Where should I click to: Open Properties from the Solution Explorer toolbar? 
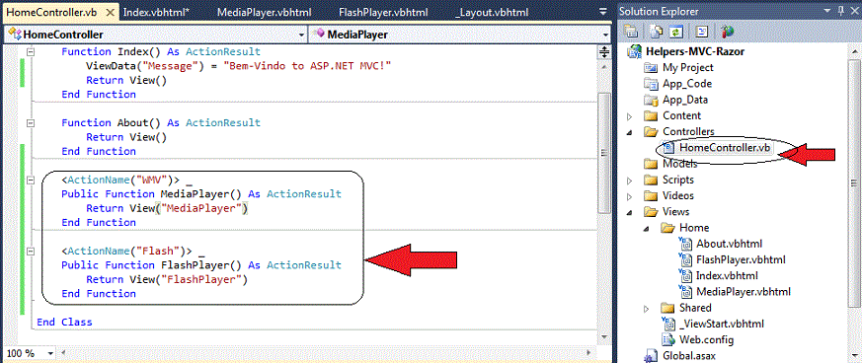631,32
